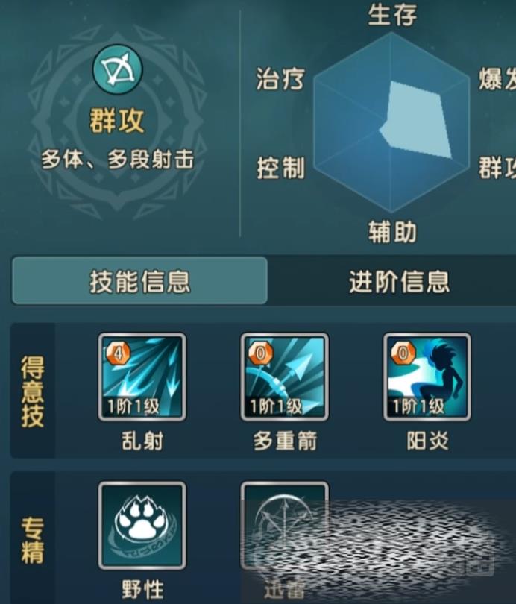Select the 多重箭 skill icon
Viewport: 516px width, 604px height.
tap(285, 377)
